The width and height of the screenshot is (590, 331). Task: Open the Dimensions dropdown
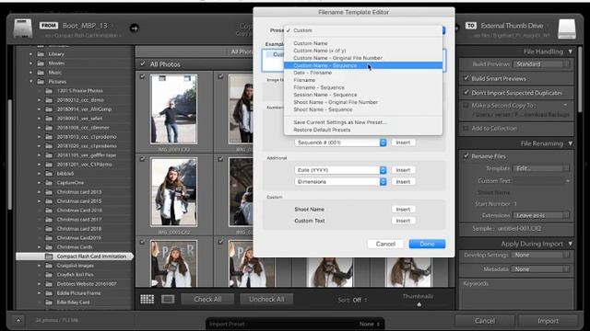(x=340, y=182)
